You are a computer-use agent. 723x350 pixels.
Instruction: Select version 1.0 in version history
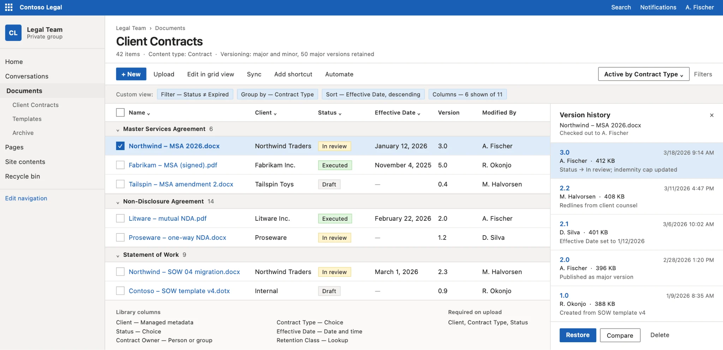point(637,304)
